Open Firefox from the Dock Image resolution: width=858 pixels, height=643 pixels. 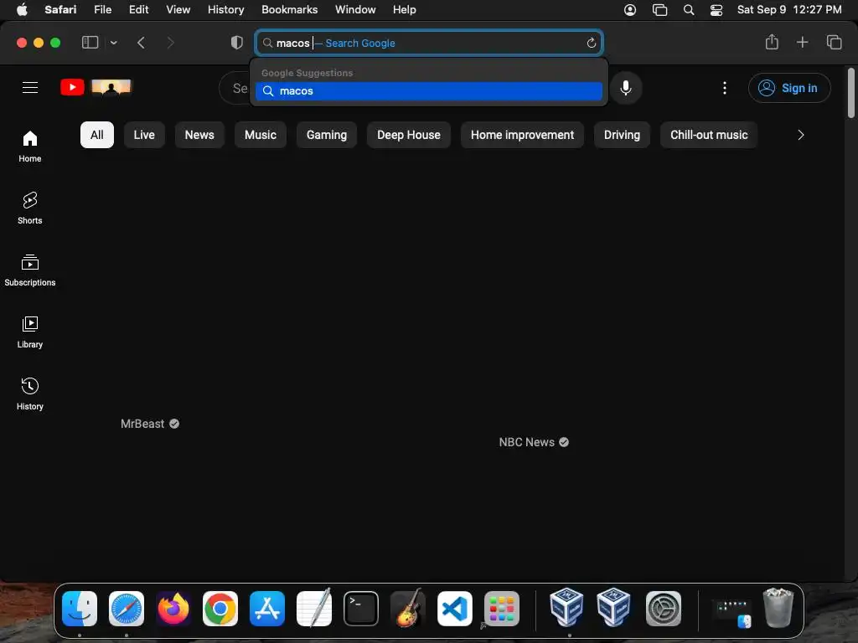[173, 609]
